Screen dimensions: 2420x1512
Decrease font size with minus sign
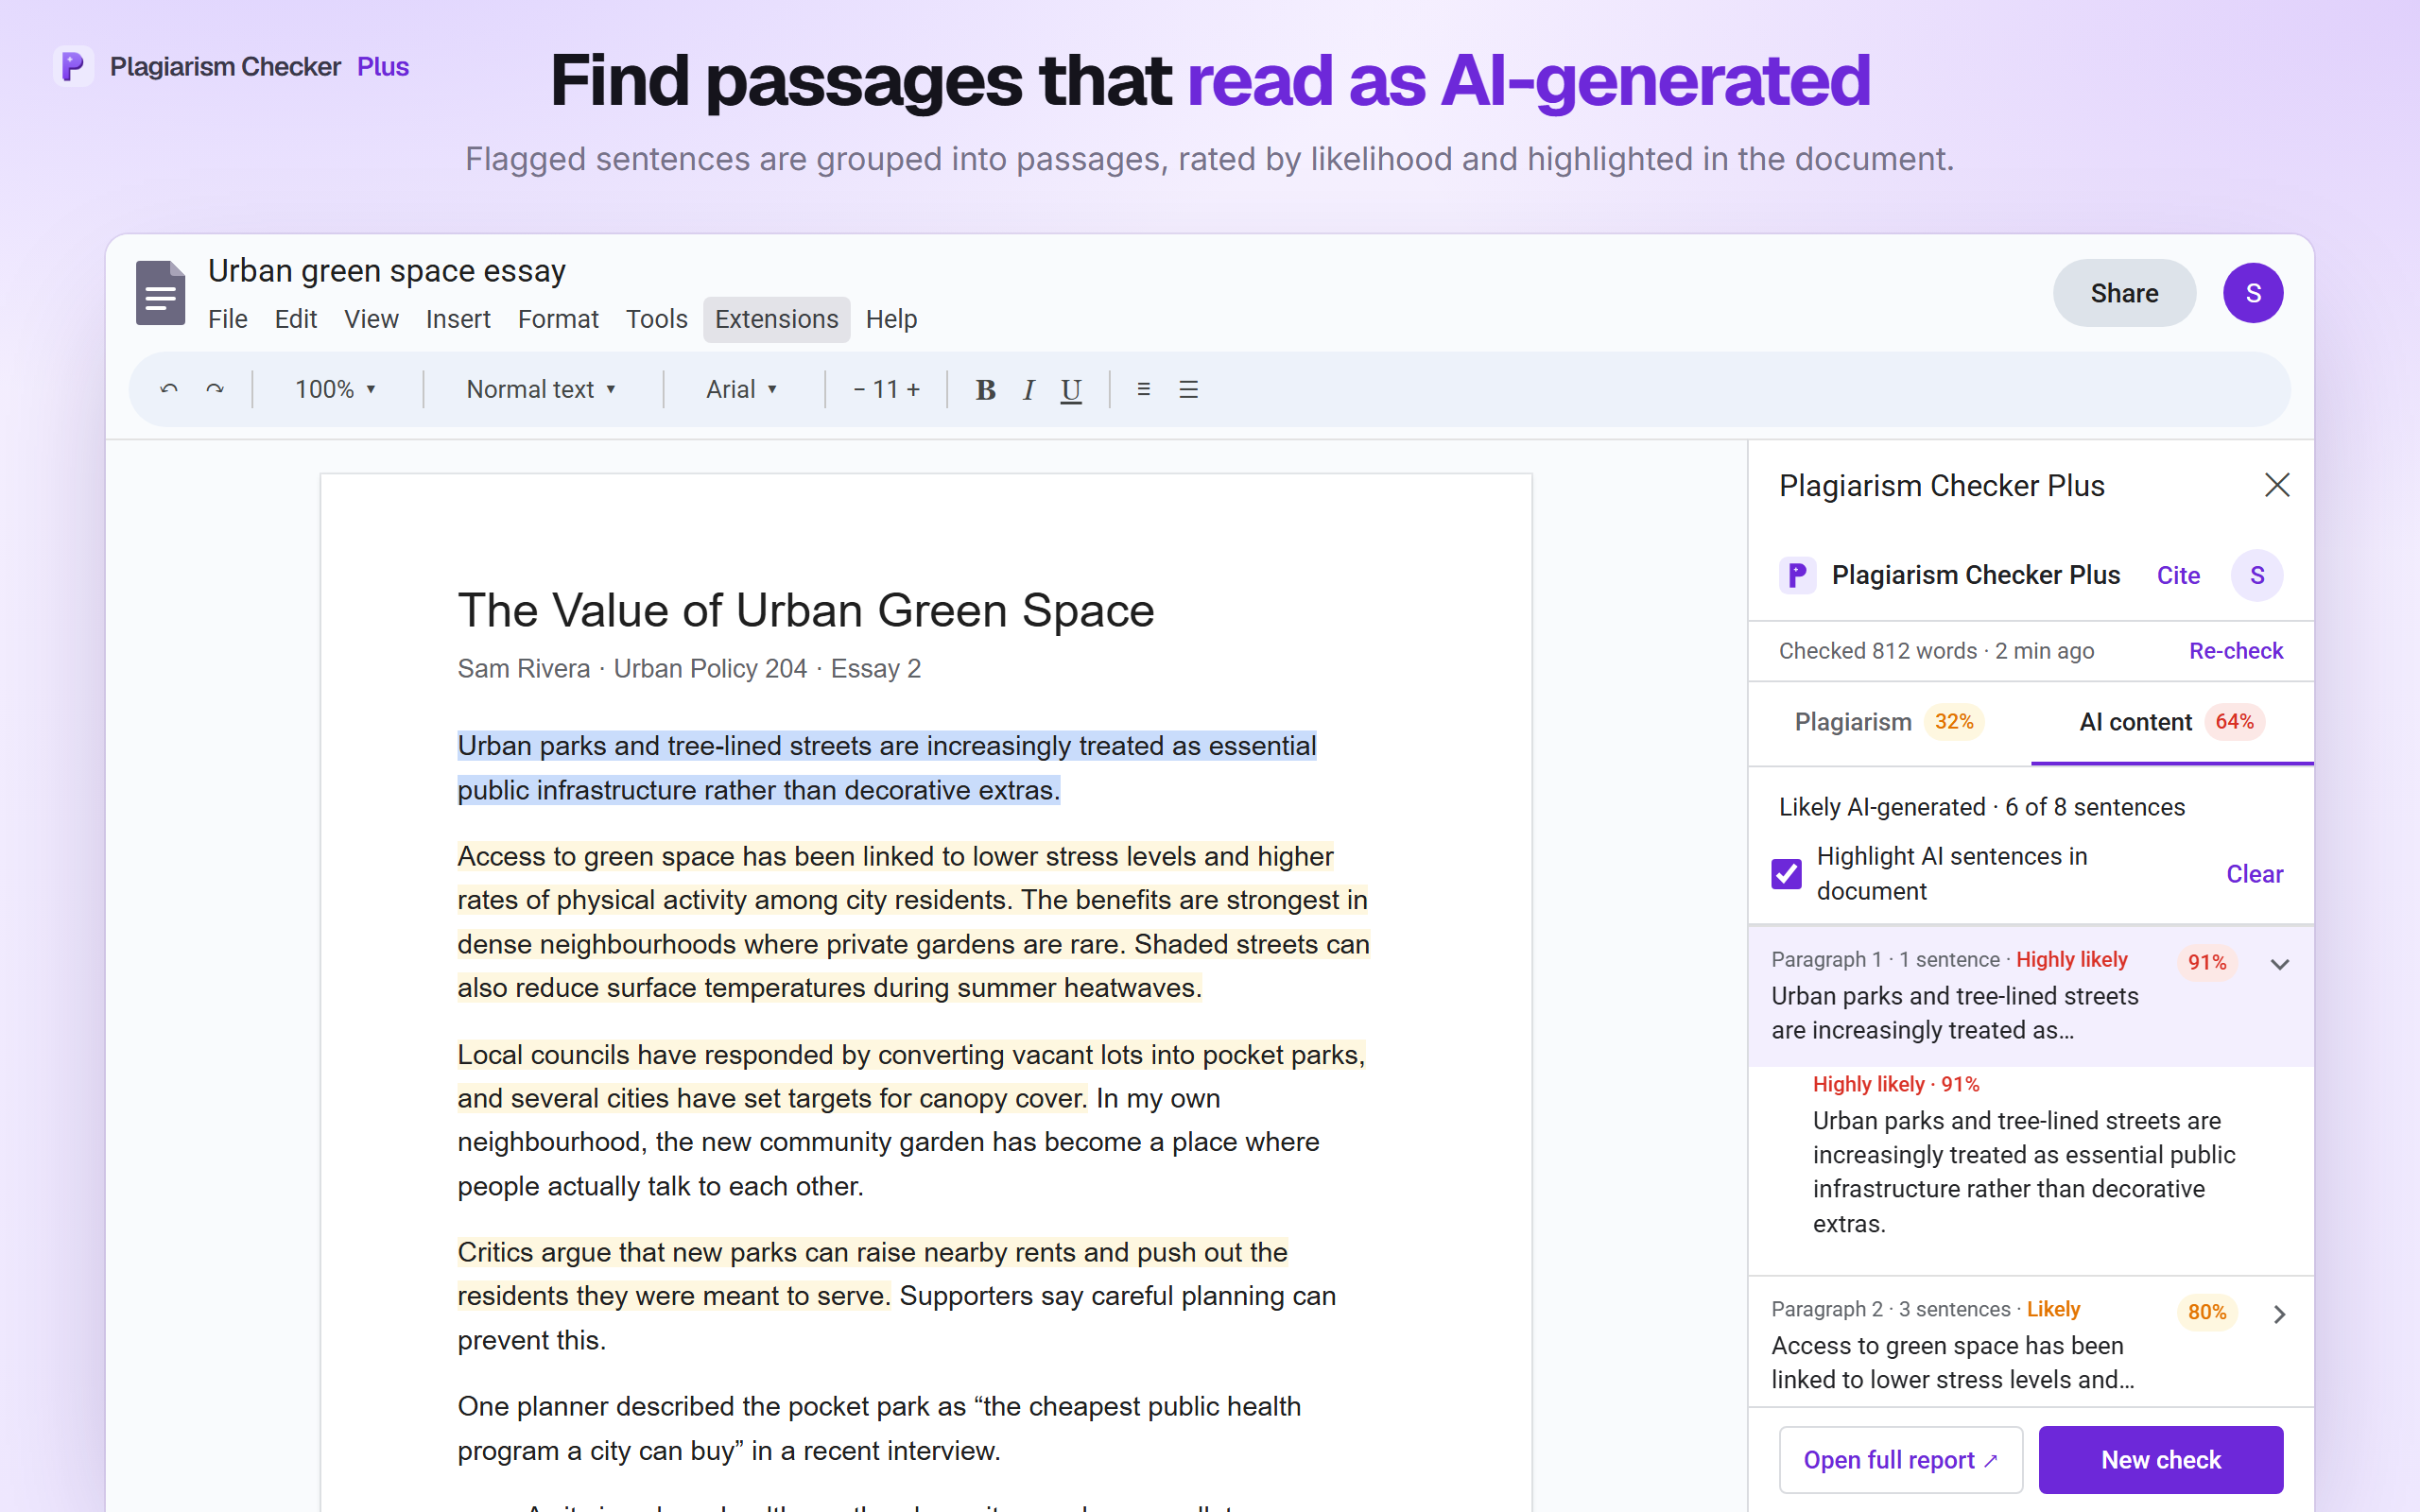859,389
